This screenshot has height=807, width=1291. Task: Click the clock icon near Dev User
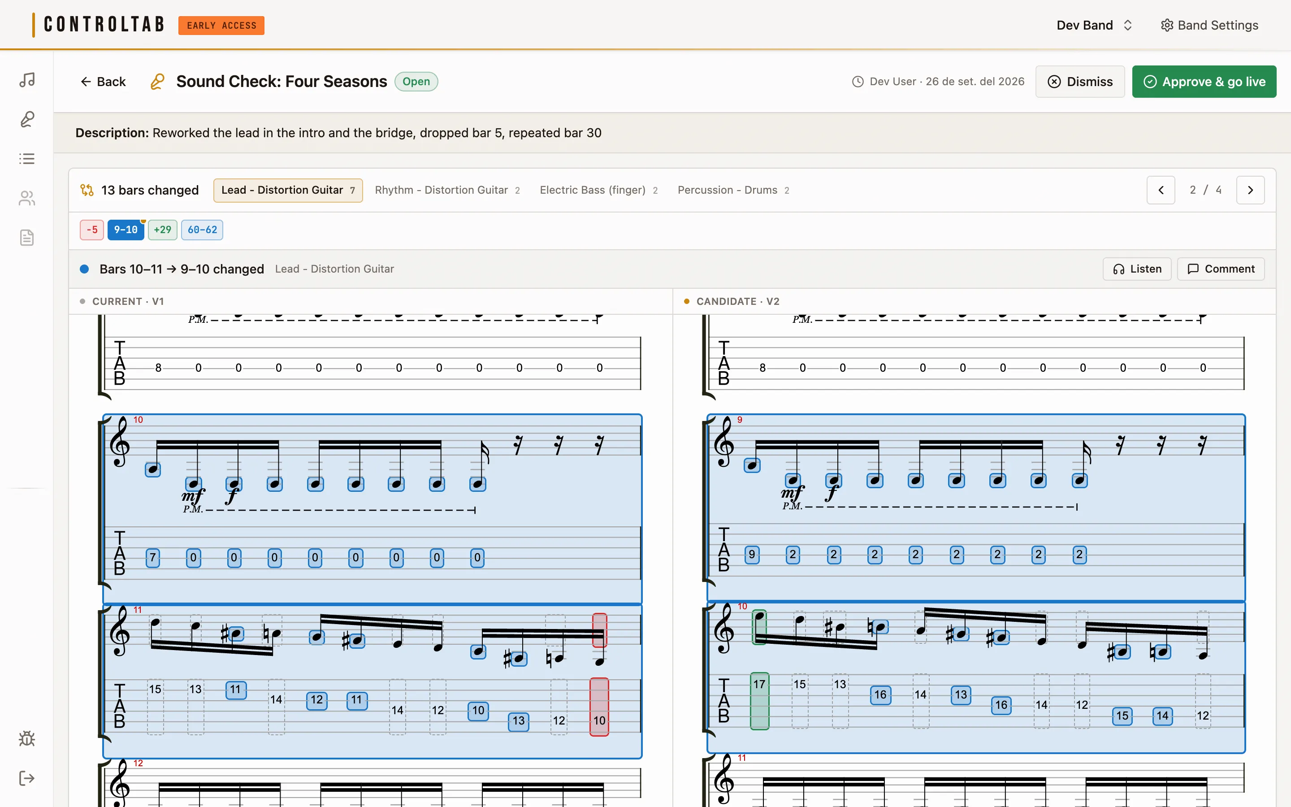pyautogui.click(x=858, y=82)
